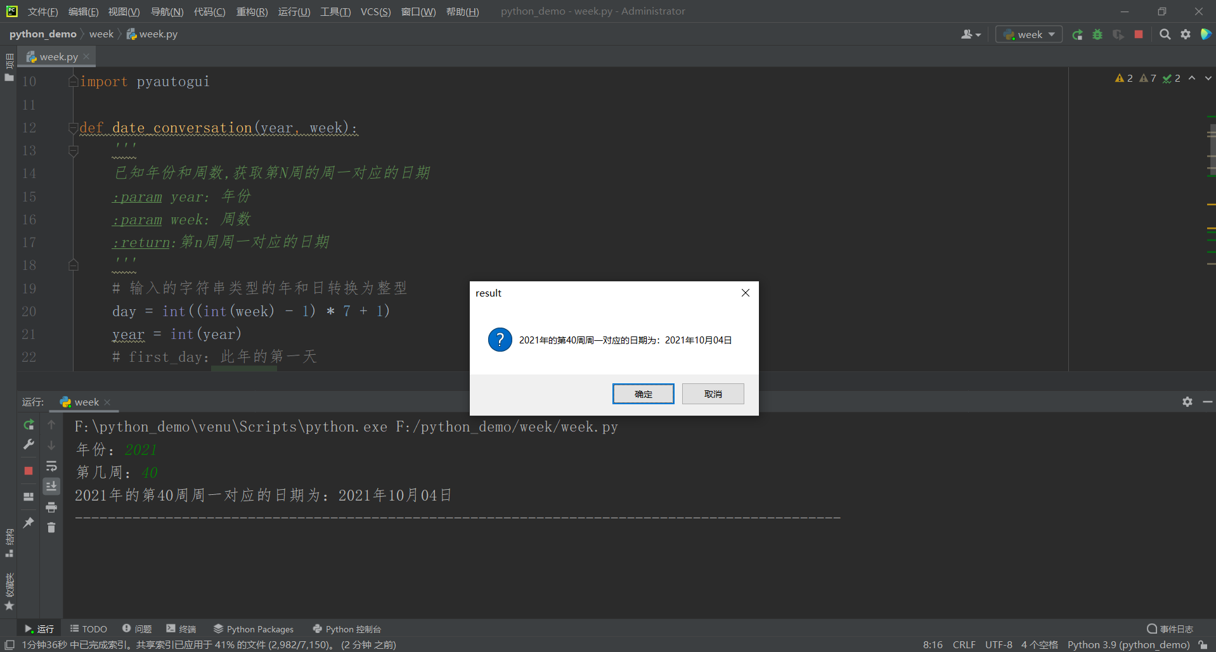Open the Structure sidebar tool window
The image size is (1216, 652).
pos(9,543)
